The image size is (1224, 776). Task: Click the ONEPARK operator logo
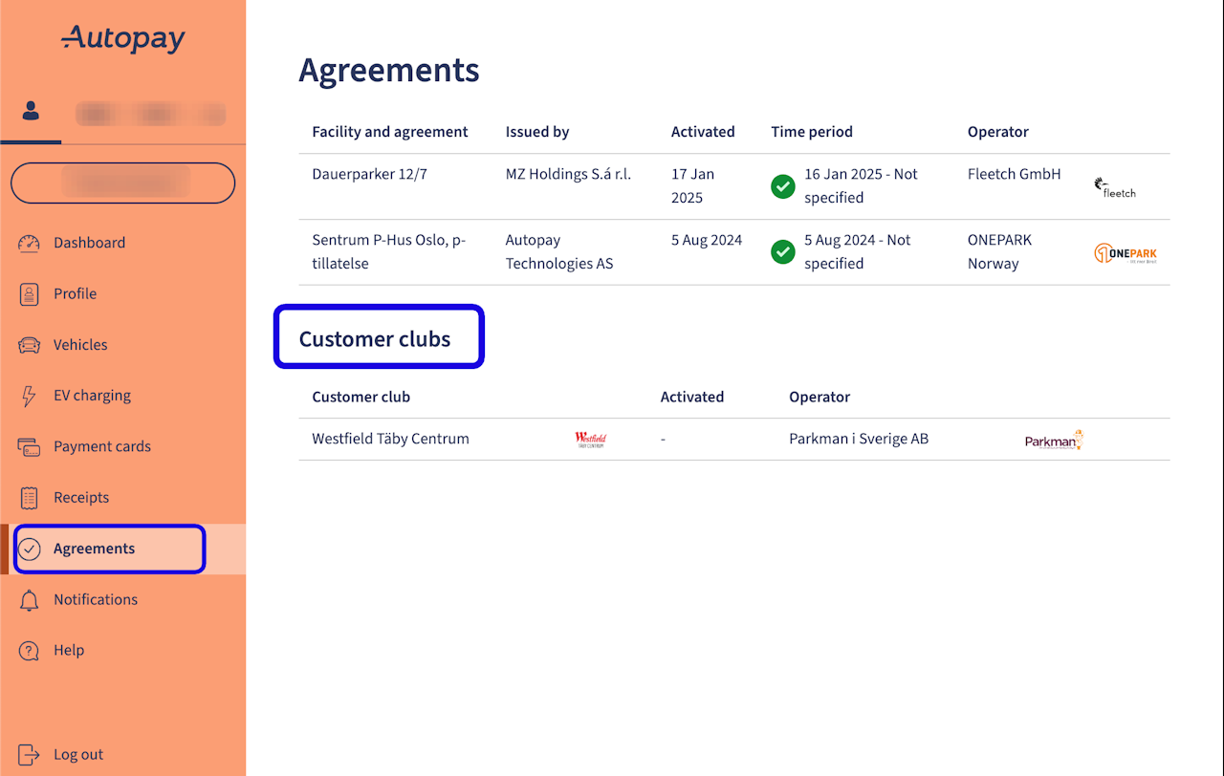pos(1126,253)
